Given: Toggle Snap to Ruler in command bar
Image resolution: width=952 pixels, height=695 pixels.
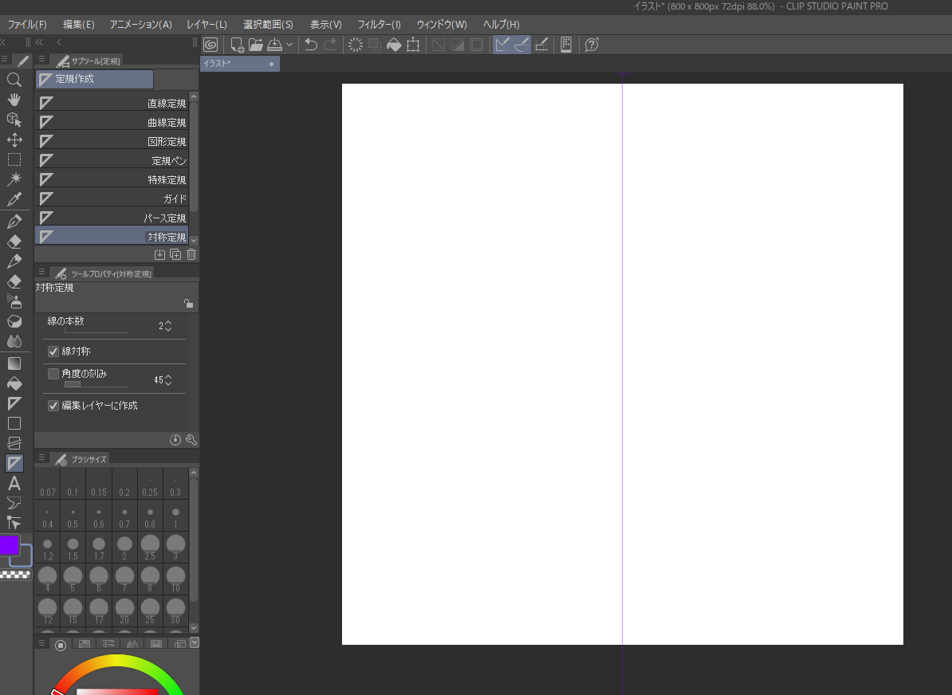Looking at the screenshot, I should 502,45.
